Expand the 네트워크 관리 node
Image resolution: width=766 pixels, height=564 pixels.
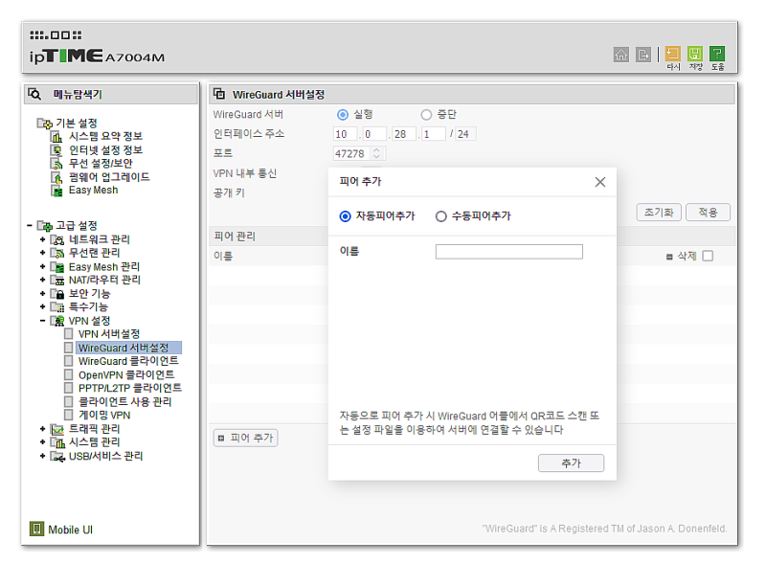[42, 239]
